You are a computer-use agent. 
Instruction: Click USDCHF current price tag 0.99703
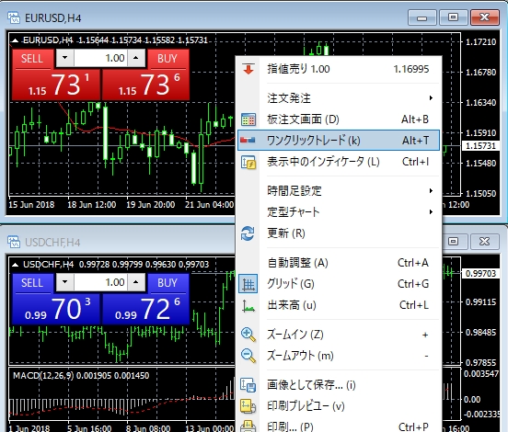pos(480,273)
